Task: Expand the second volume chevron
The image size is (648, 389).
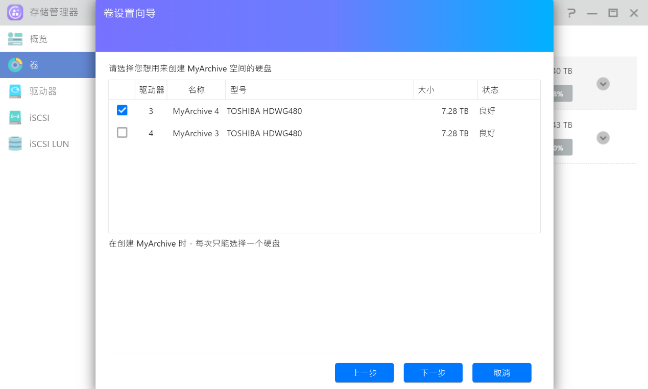Action: [x=603, y=138]
